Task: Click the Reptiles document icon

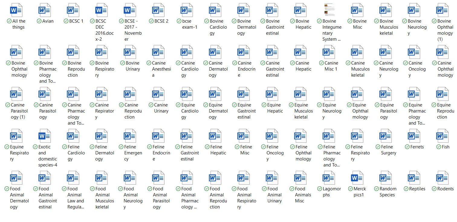Action: [414, 178]
